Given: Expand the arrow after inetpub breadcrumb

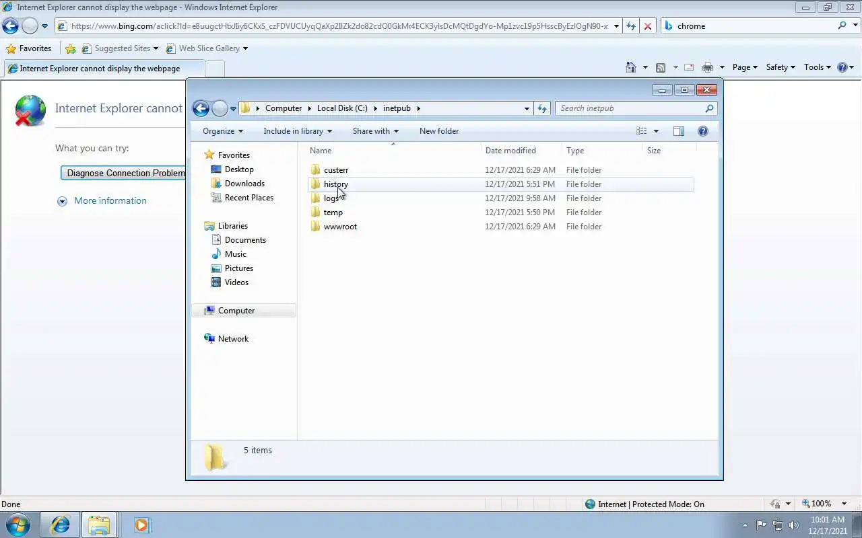Looking at the screenshot, I should point(418,108).
